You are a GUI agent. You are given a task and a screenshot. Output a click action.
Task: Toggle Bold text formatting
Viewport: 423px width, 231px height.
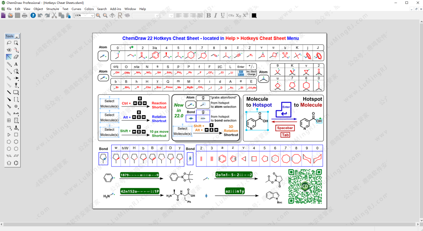208,15
